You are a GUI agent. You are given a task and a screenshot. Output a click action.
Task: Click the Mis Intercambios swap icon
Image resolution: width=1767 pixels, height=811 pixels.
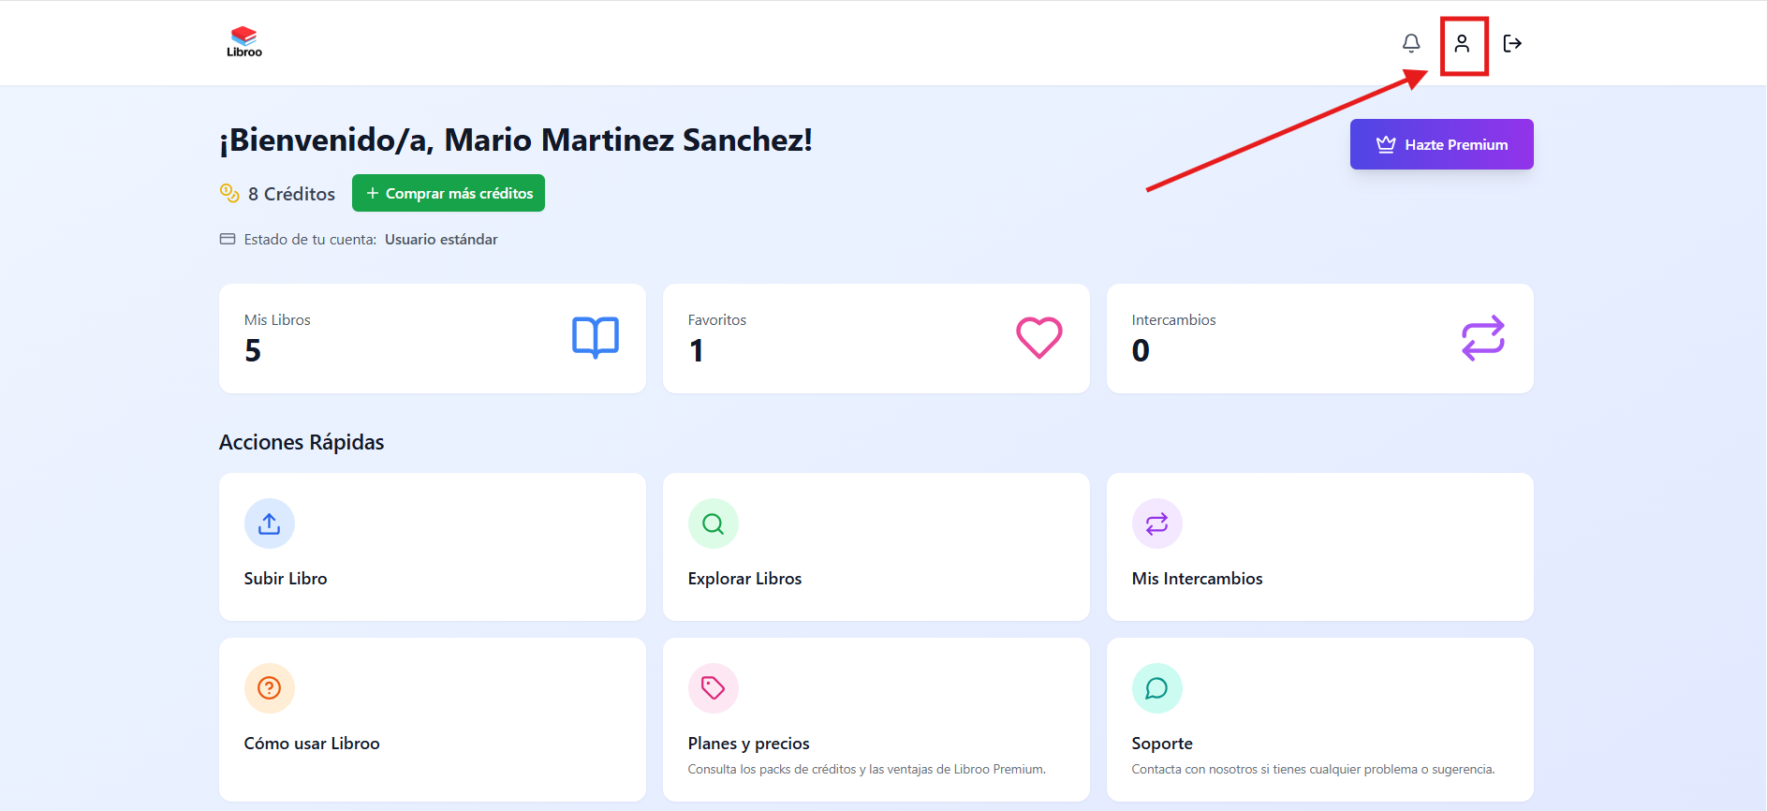tap(1157, 523)
